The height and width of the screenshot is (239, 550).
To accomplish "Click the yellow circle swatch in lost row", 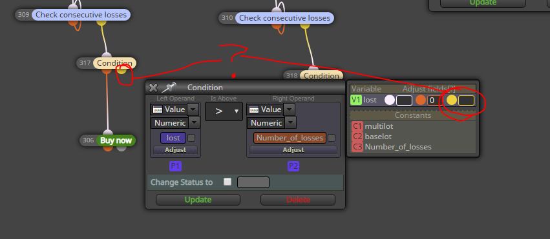I will coord(451,100).
